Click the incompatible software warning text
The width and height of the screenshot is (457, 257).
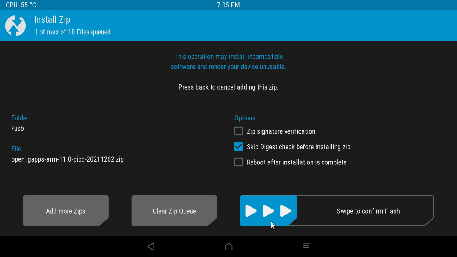[x=228, y=62]
